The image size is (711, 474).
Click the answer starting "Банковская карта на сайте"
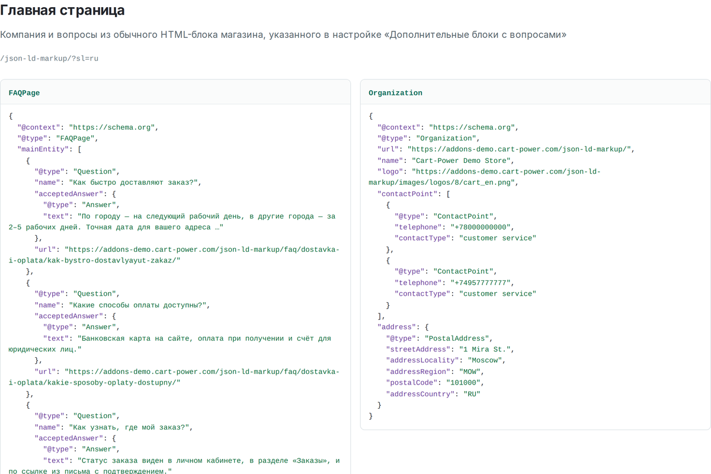pos(170,344)
